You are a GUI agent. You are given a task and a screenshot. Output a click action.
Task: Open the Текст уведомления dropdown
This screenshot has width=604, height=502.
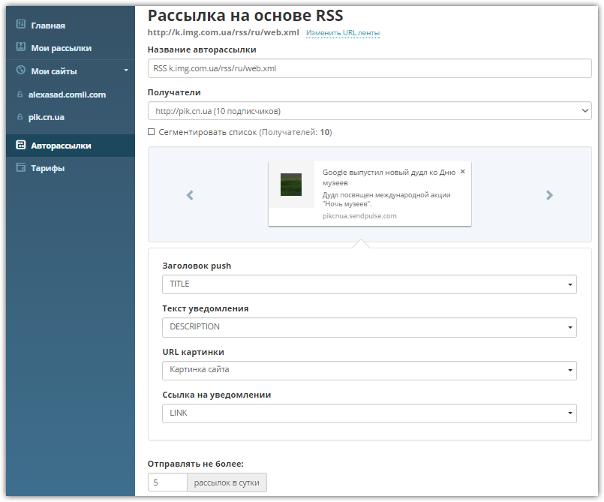(x=369, y=327)
